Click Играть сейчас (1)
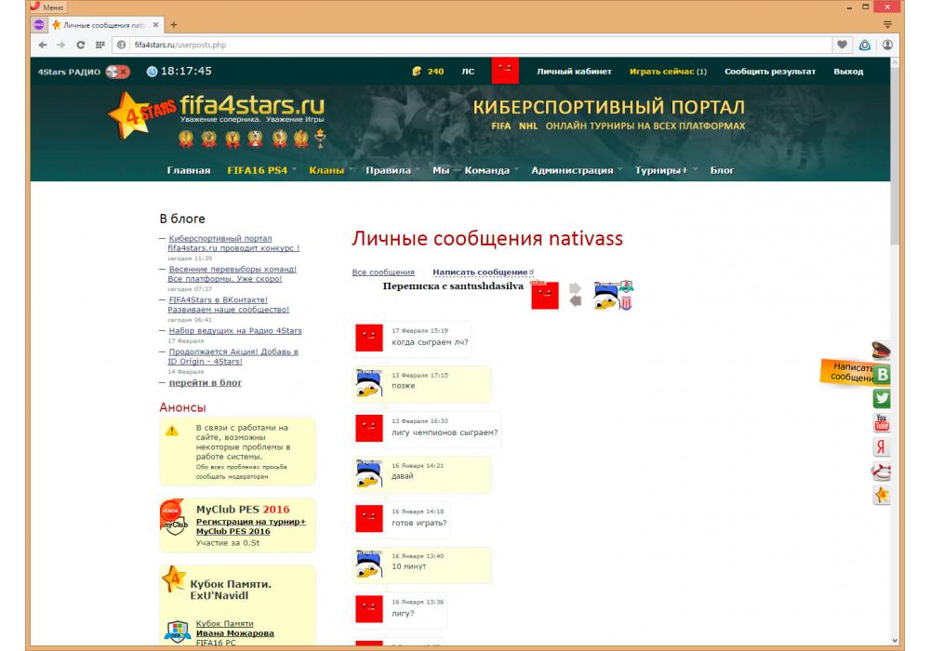This screenshot has width=930, height=651. click(668, 72)
